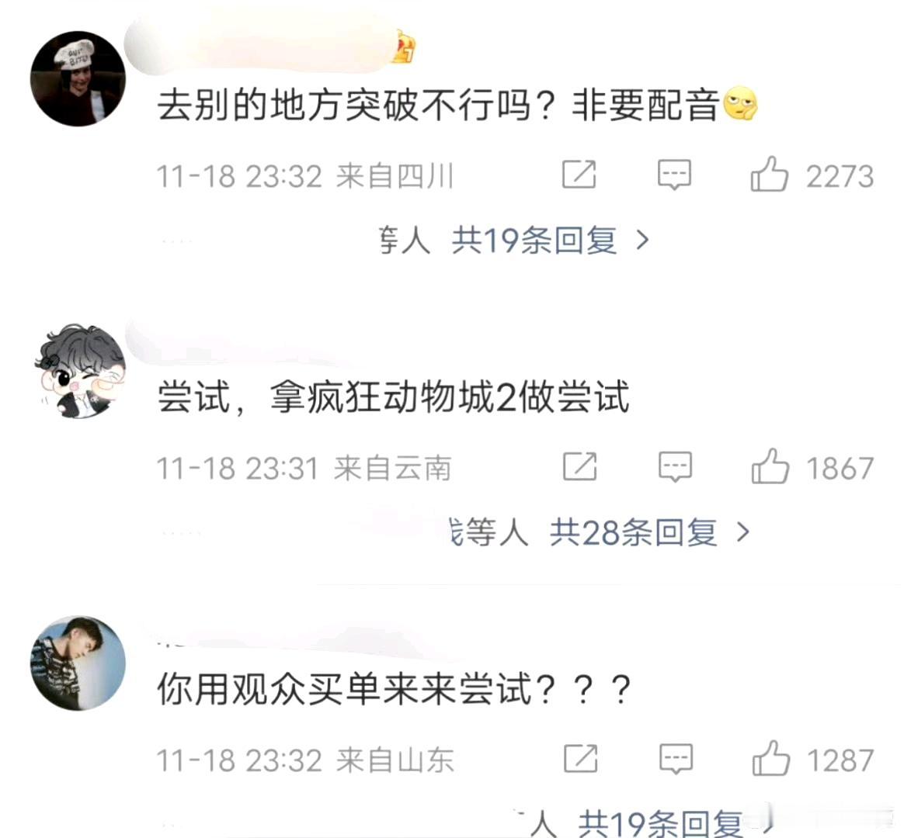Viewport: 904px width, 838px height.
Task: Expand 共28条回复 under the second comment
Action: pos(634,532)
